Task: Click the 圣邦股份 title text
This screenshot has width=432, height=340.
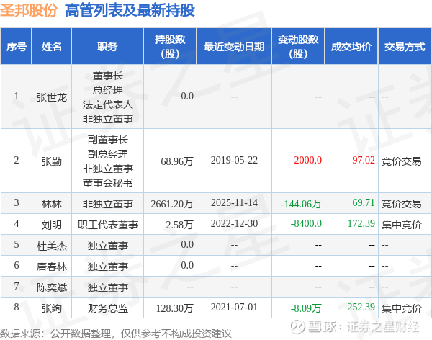Action: point(29,10)
